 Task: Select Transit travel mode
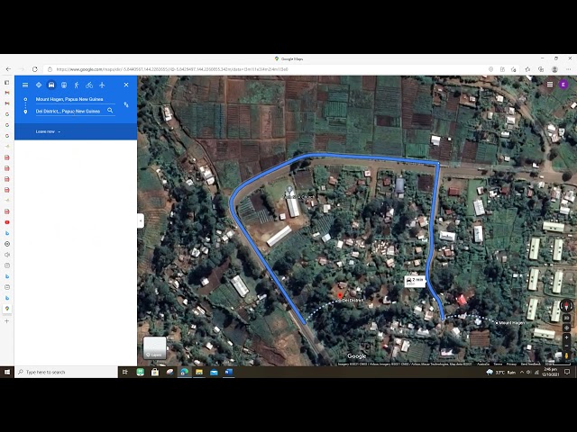tap(64, 85)
